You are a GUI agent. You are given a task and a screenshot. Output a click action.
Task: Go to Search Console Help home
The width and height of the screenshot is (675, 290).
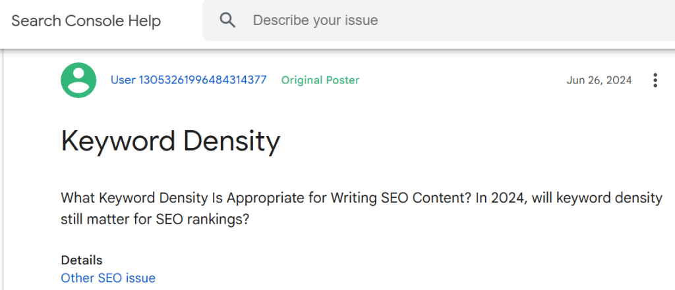[x=86, y=21]
